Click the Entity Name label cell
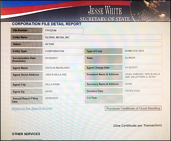Screen dimensions: 171x141 [x=26, y=37]
